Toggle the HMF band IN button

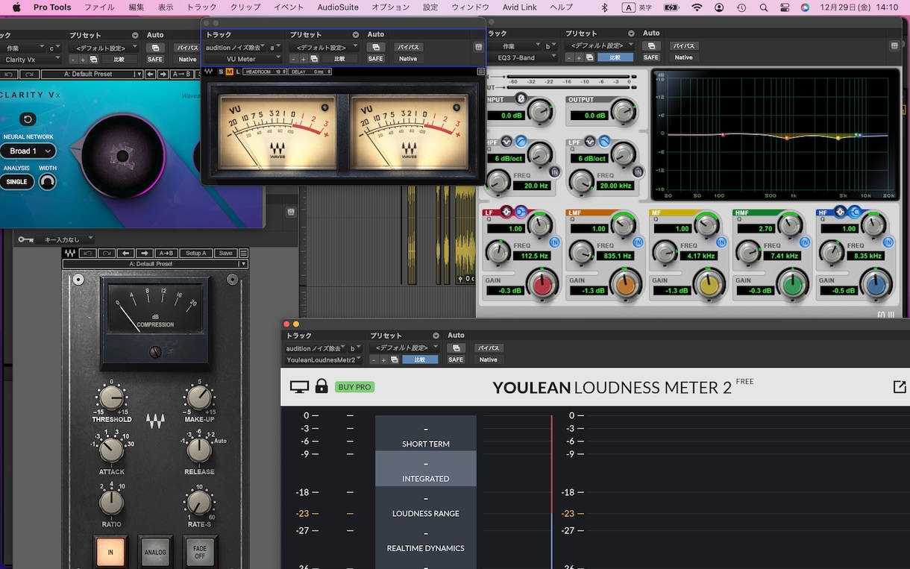tap(805, 242)
